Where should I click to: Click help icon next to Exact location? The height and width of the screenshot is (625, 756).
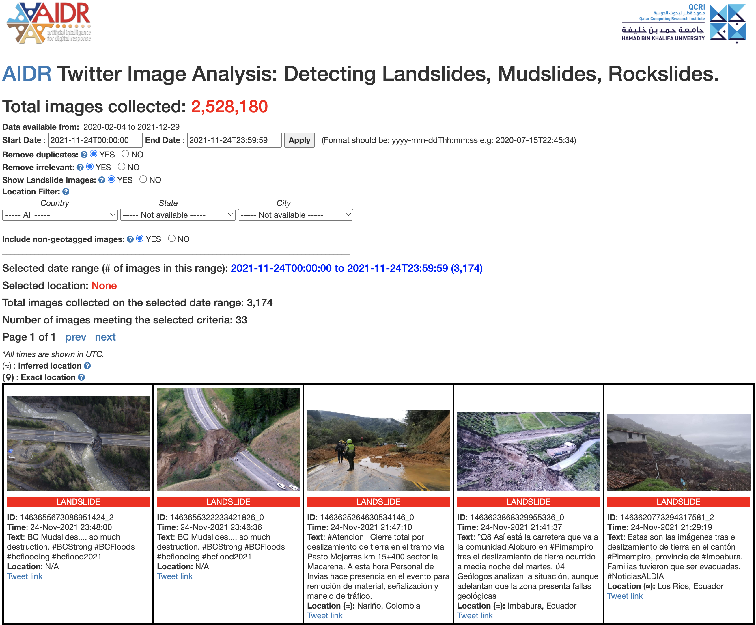pyautogui.click(x=81, y=377)
